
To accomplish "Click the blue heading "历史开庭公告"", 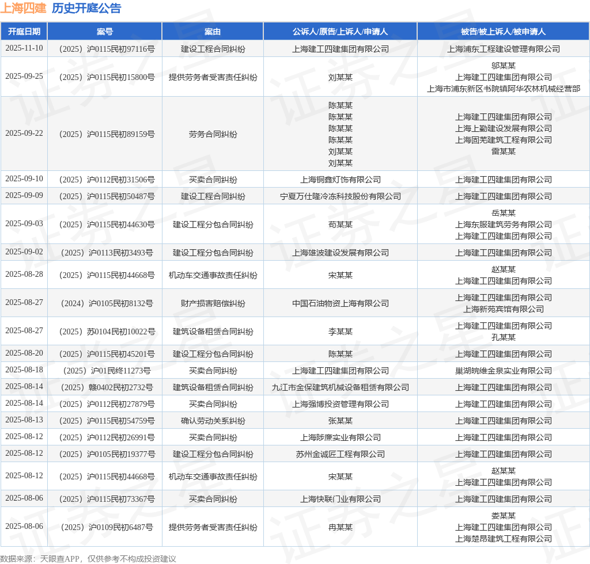I will pyautogui.click(x=86, y=8).
